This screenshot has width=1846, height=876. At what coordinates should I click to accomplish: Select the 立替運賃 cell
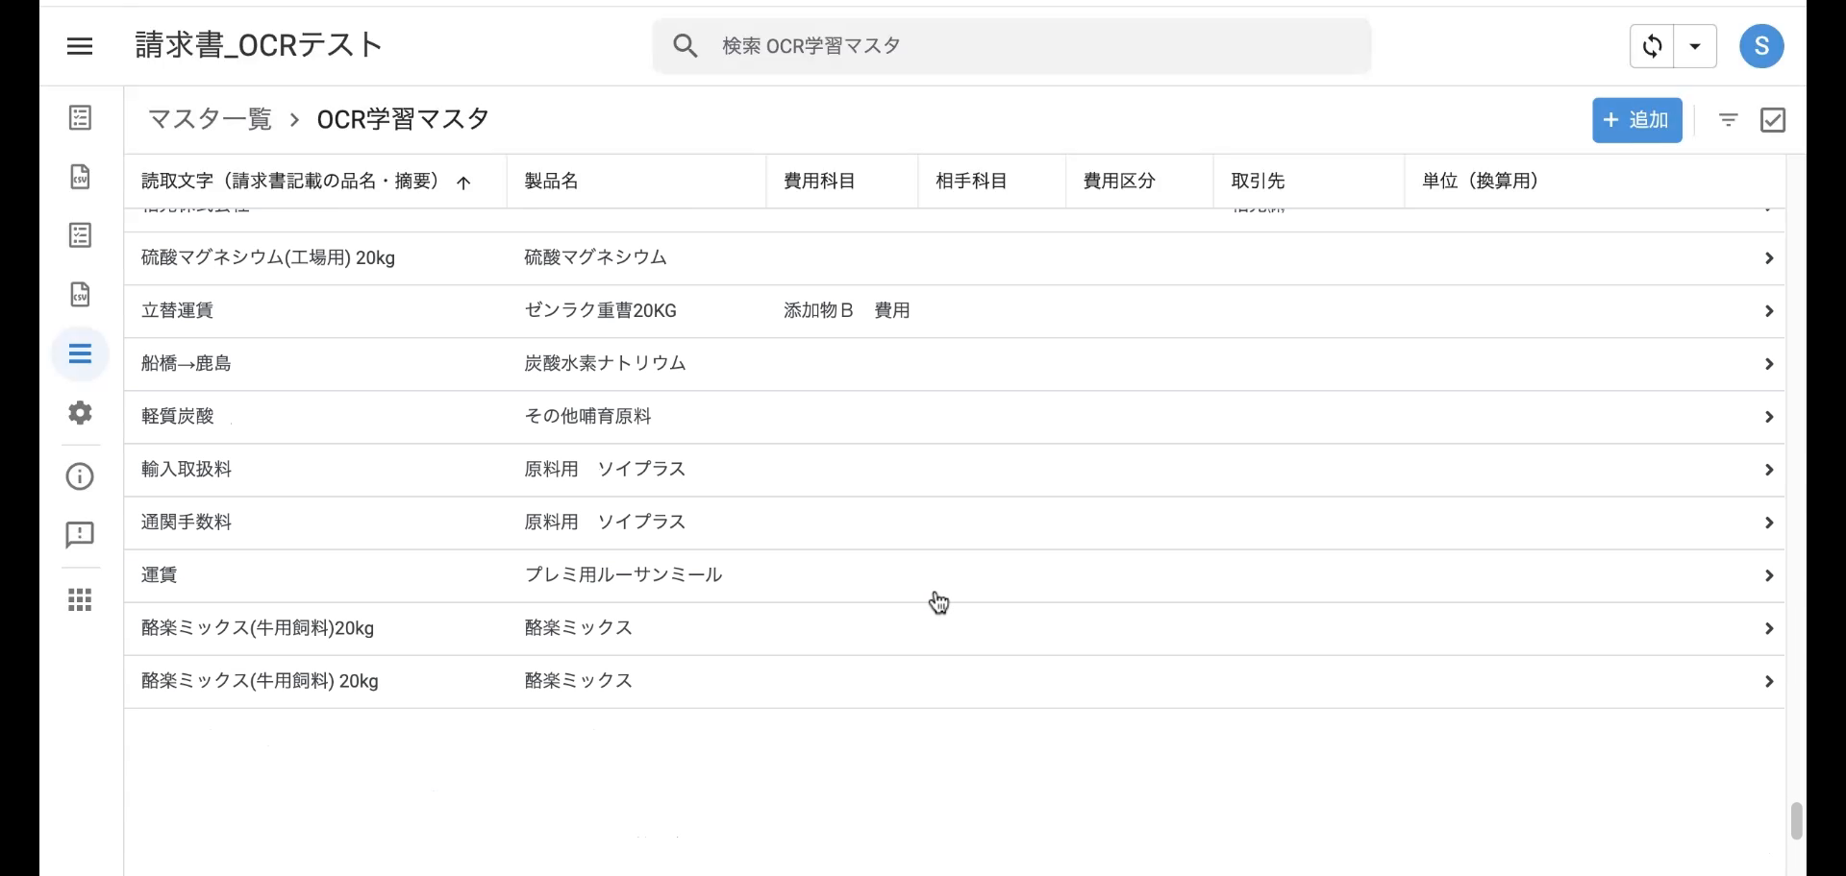[x=177, y=310]
